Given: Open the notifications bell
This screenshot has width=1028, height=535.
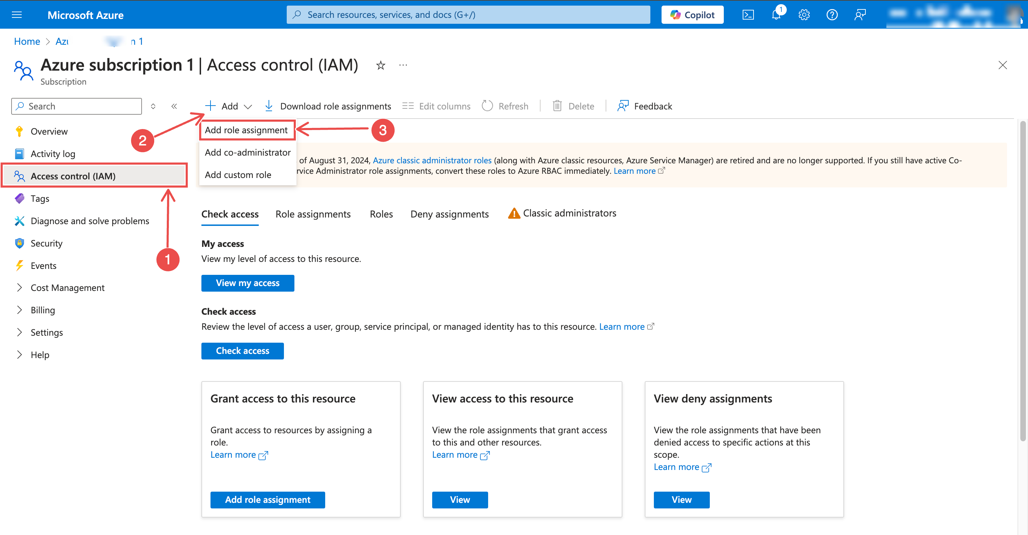Looking at the screenshot, I should coord(776,15).
